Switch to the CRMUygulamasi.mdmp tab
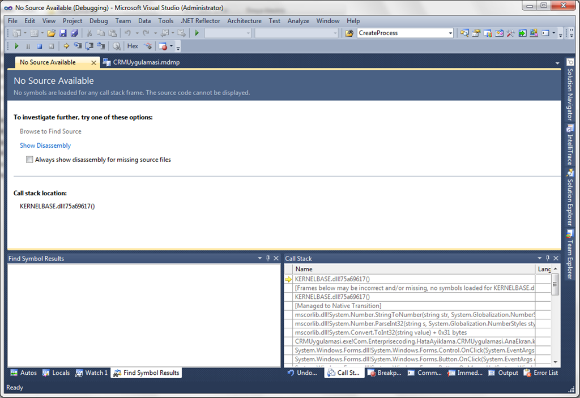The image size is (580, 398). tap(141, 62)
